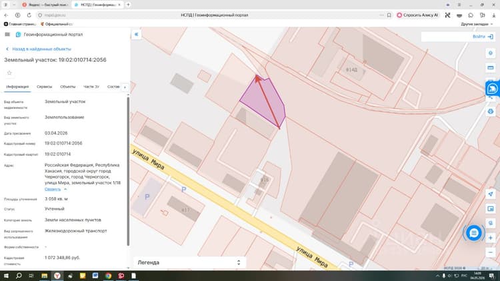Screen dimensions: 500x281
Task: Open Chrome from the taskbar
Action: [x=109, y=276]
